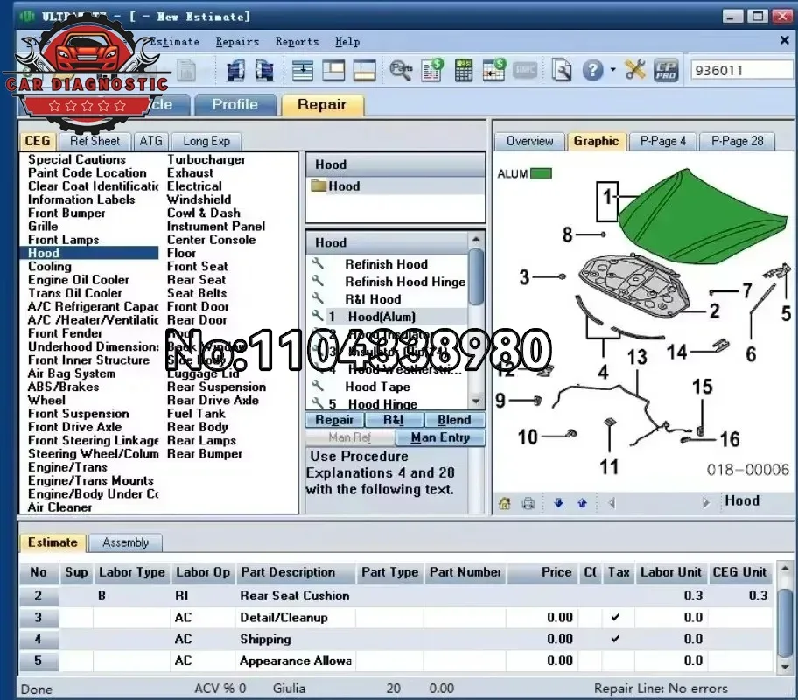Toggle the Tax checkmark for Shipping

point(615,639)
